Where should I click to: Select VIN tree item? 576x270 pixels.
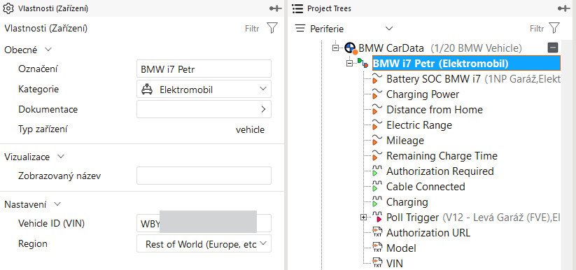[395, 264]
